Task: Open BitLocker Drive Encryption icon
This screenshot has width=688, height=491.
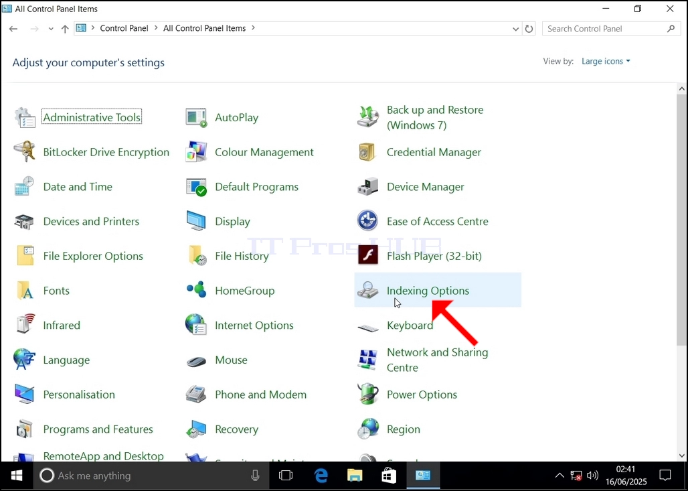Action: click(x=25, y=152)
